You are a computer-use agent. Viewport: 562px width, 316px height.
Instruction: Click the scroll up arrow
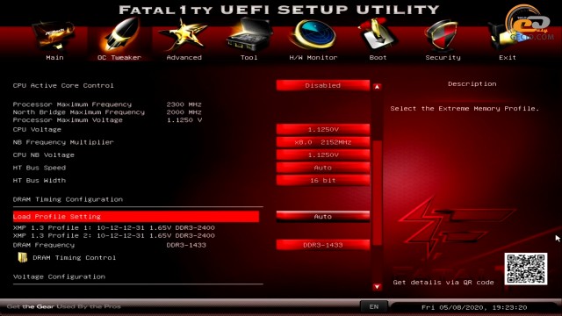(x=377, y=87)
